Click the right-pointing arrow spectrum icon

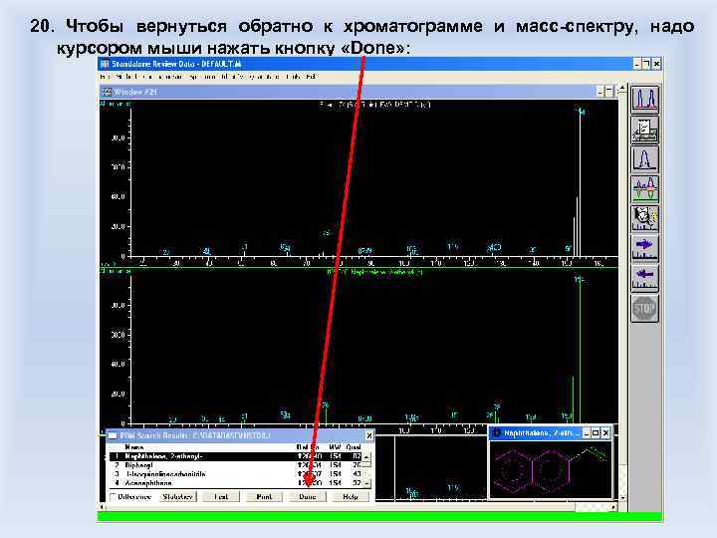click(644, 248)
